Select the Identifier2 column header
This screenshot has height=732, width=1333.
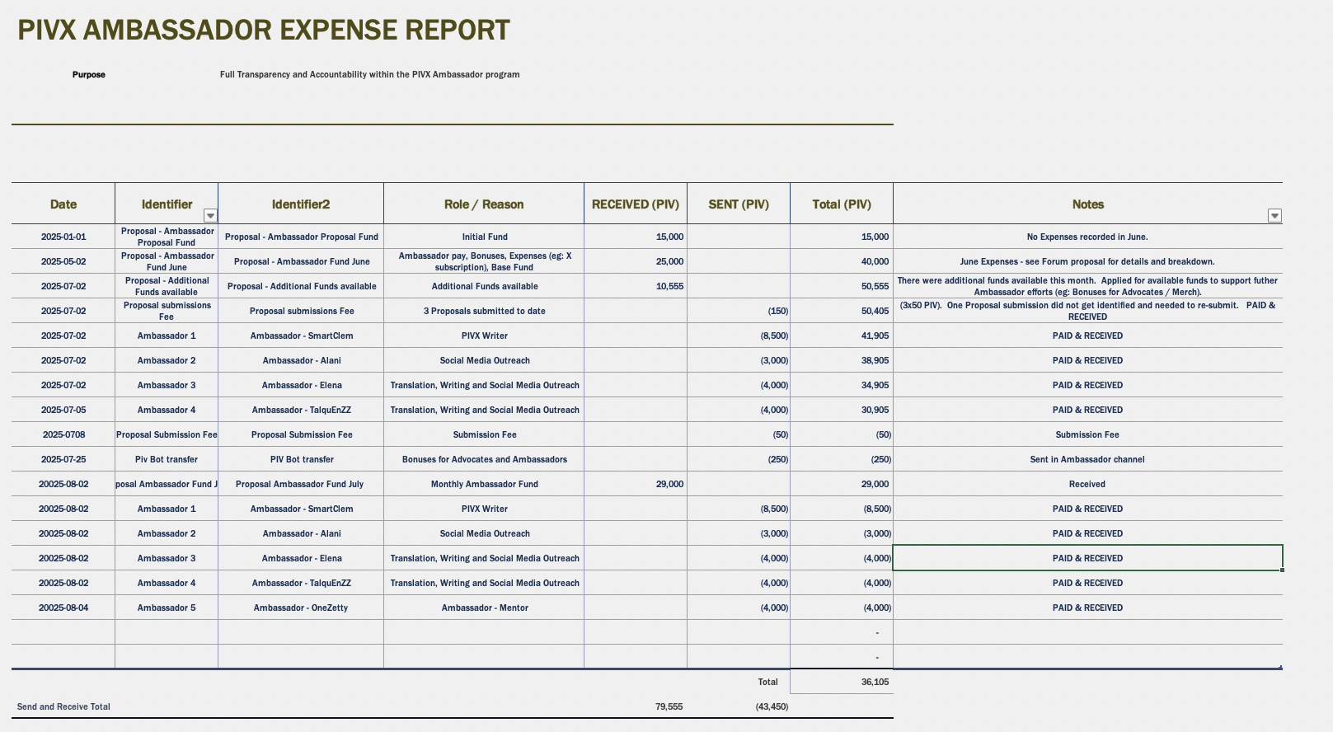coord(301,204)
